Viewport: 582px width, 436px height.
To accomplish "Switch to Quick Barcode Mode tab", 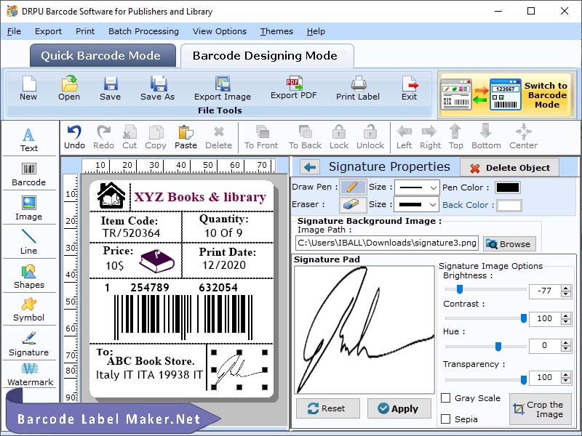I will tap(103, 56).
